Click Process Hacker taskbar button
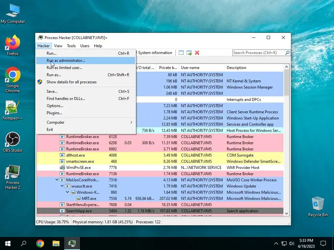Screen dimensions: 334x250 (x=72, y=243)
